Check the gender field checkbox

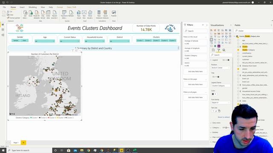(x=238, y=88)
